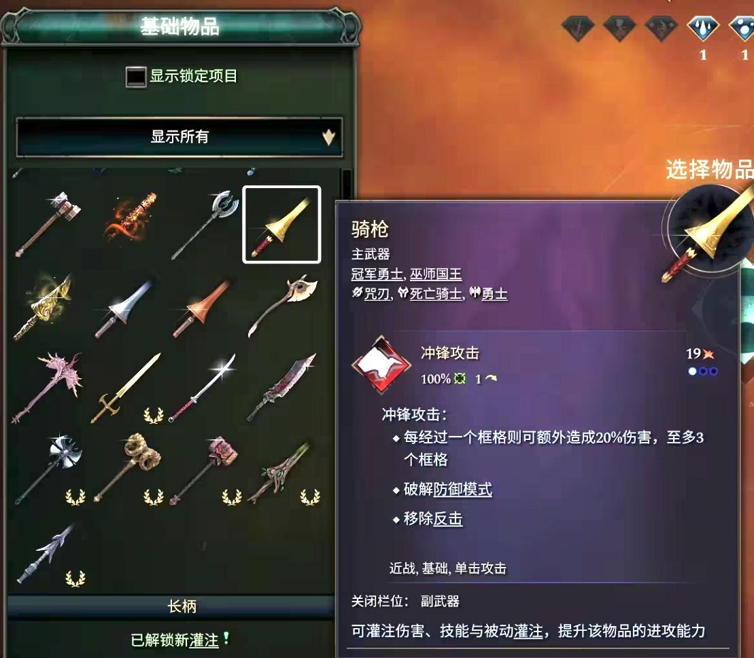Screen dimensions: 754x658
Task: Pick the golden longsword with laurel
Action: pos(126,388)
